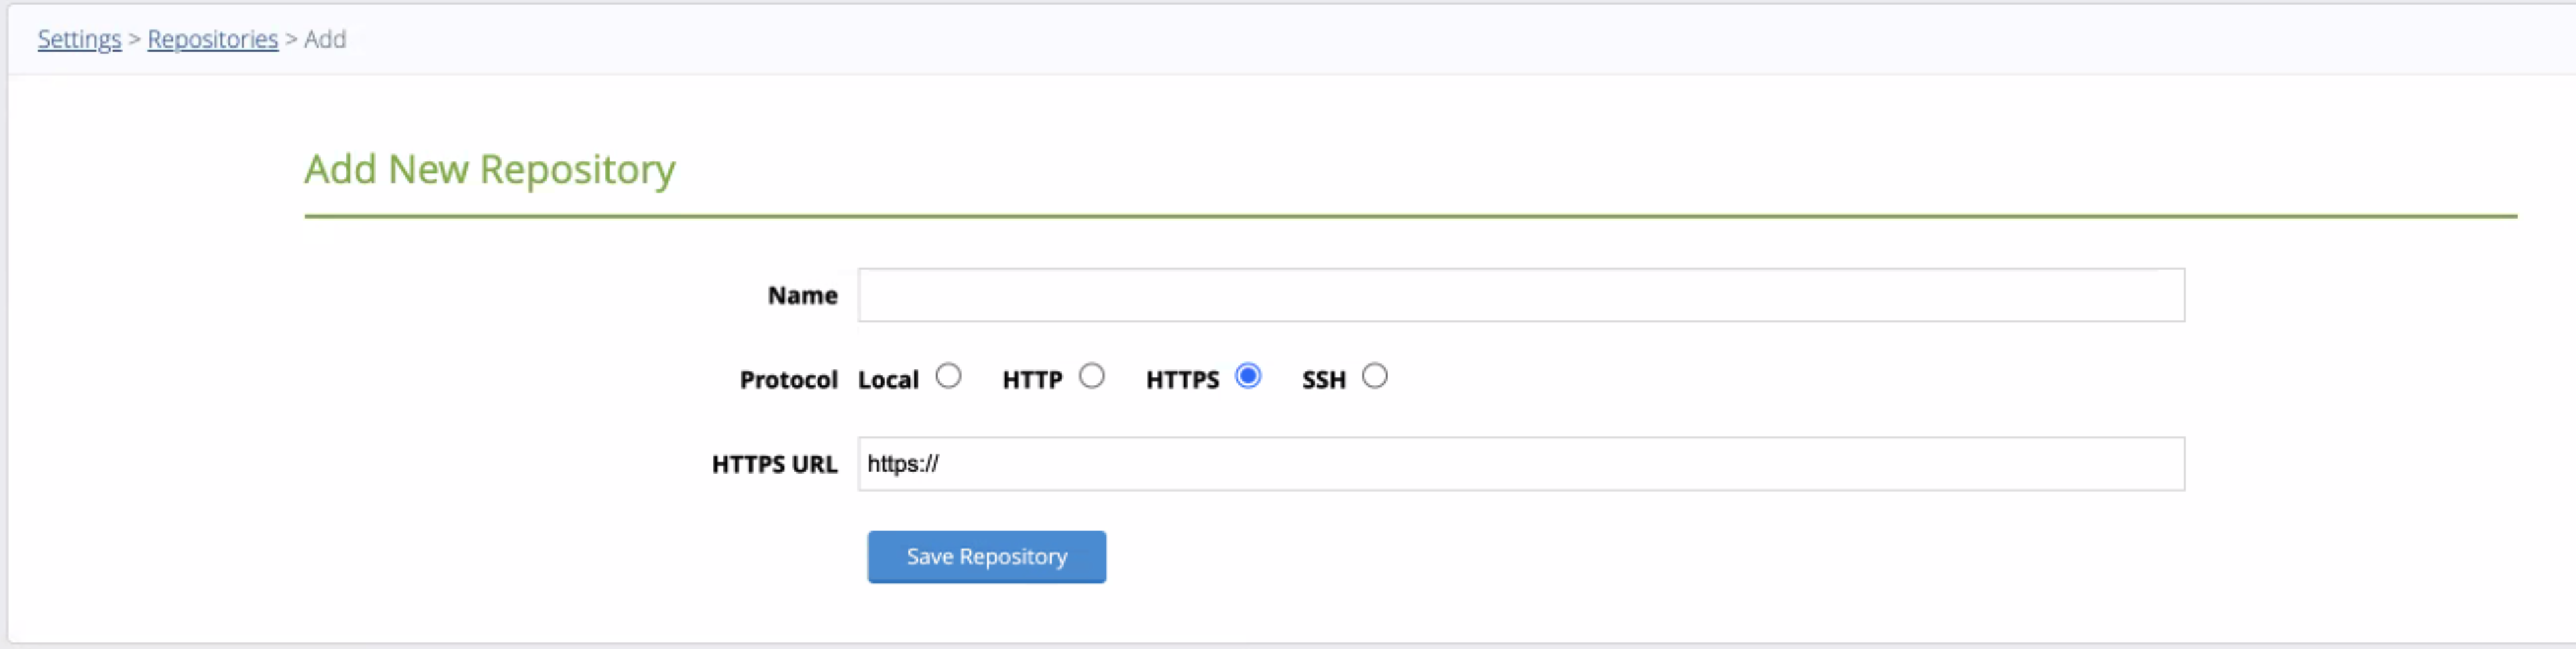2576x649 pixels.
Task: Click the Name field label
Action: point(802,296)
